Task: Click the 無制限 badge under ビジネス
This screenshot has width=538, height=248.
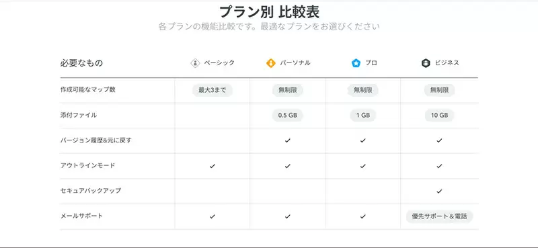Action: click(x=439, y=90)
